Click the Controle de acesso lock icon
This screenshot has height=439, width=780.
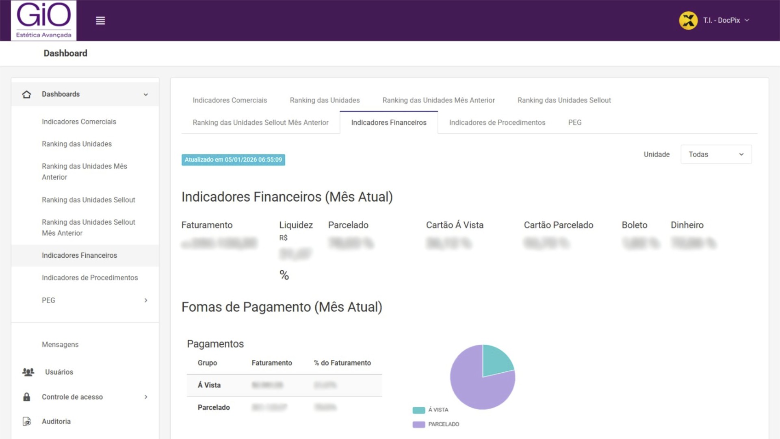tap(27, 397)
